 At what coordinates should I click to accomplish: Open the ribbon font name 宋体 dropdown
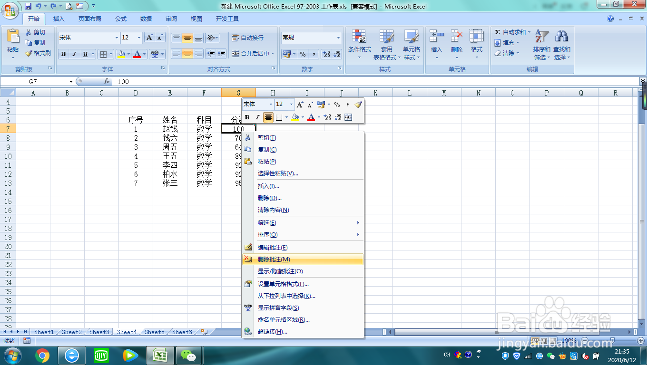coord(117,38)
